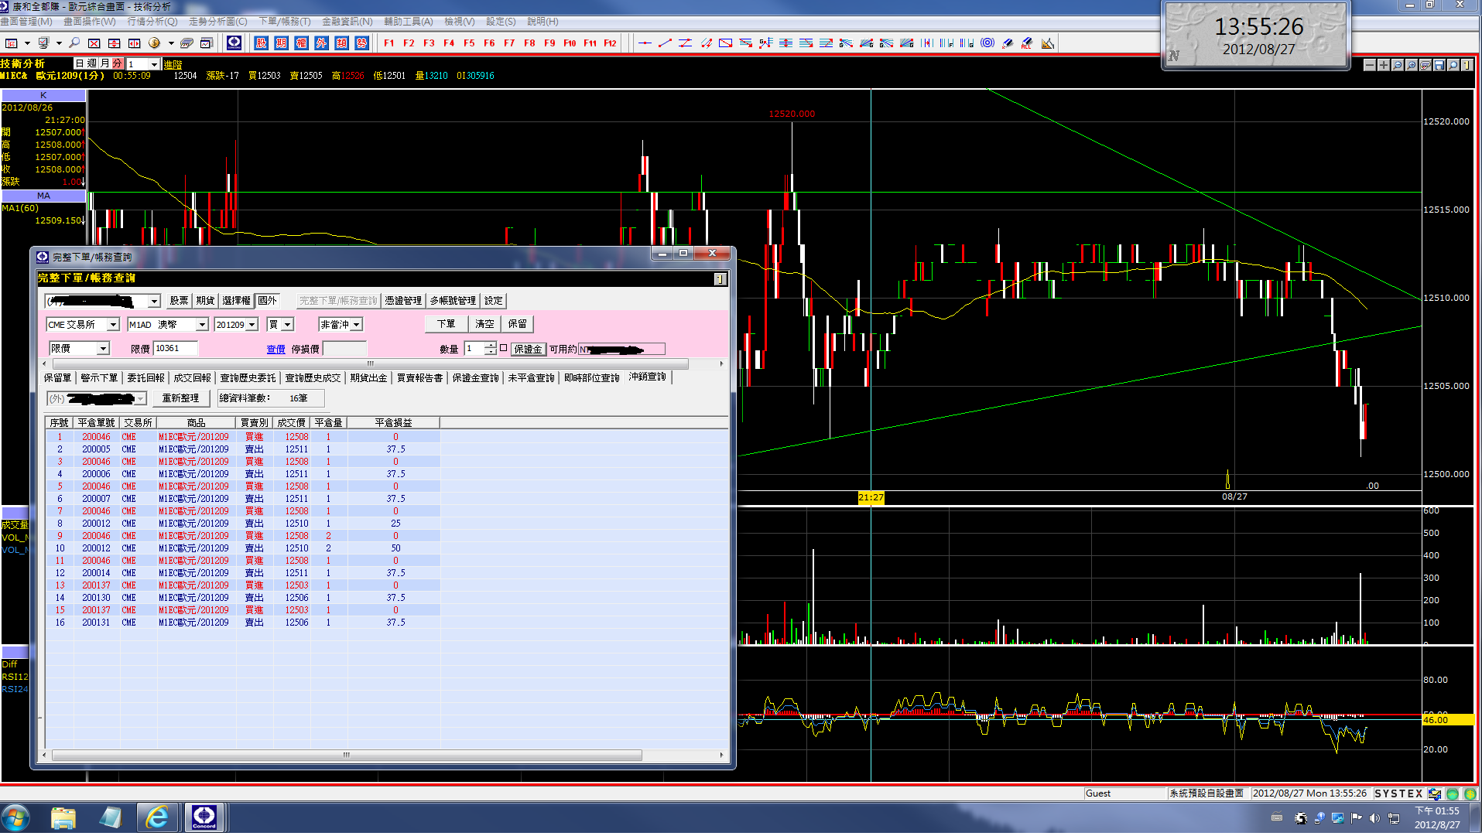Click the 查價 price lookup link
Viewport: 1482px width, 836px height.
coord(276,350)
